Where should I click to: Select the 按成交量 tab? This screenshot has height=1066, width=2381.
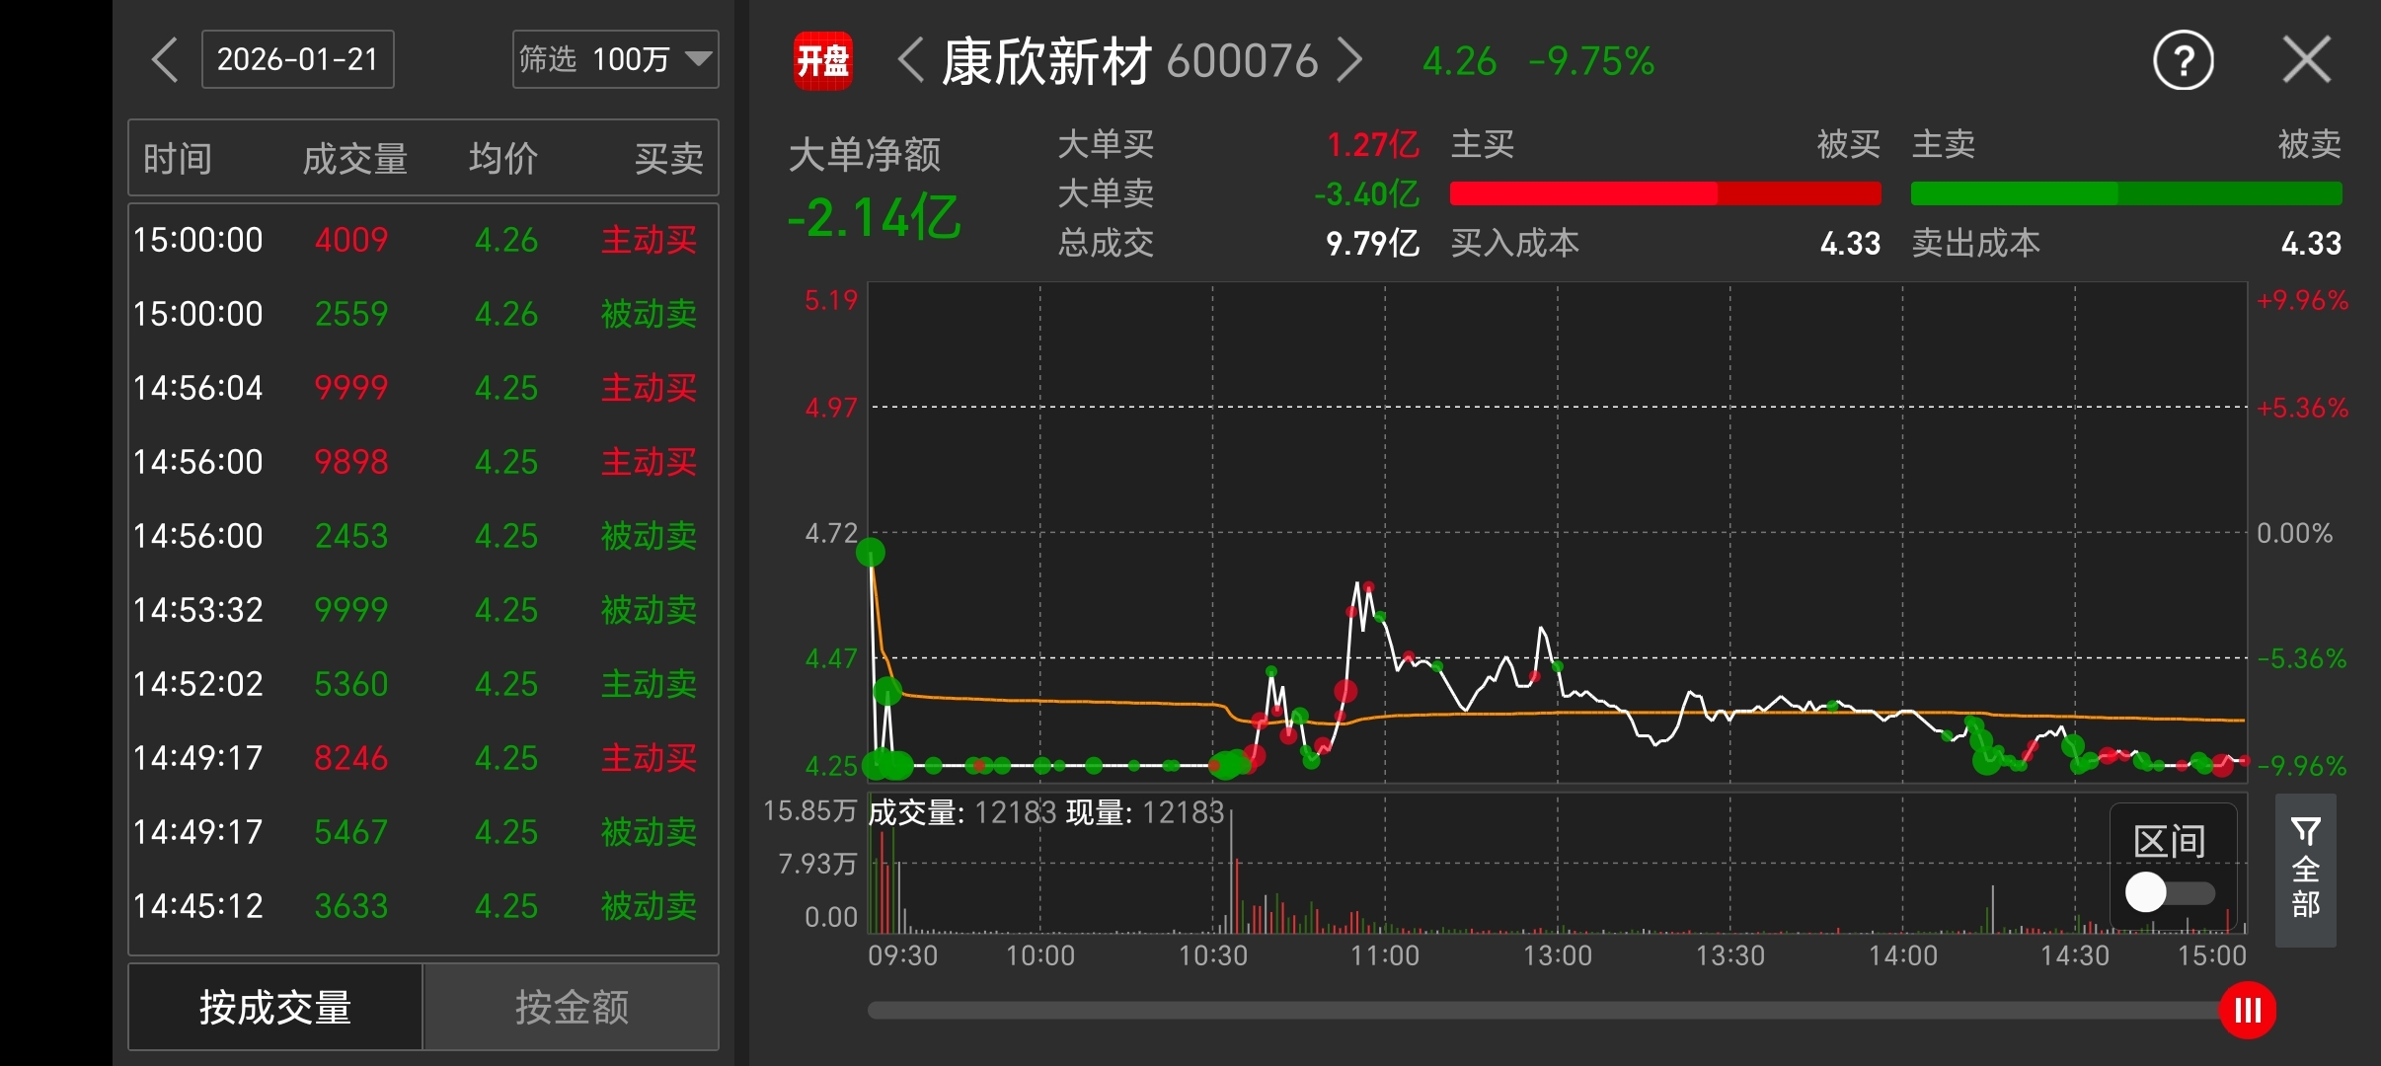pyautogui.click(x=275, y=1007)
